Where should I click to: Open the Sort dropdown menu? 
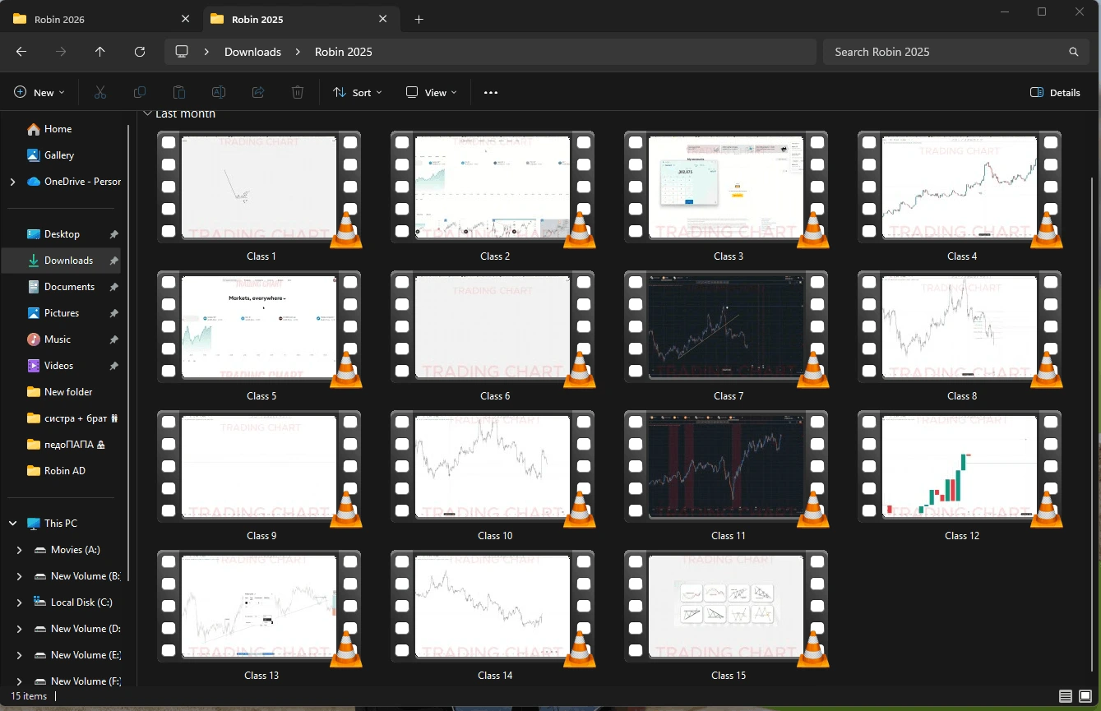(x=358, y=93)
